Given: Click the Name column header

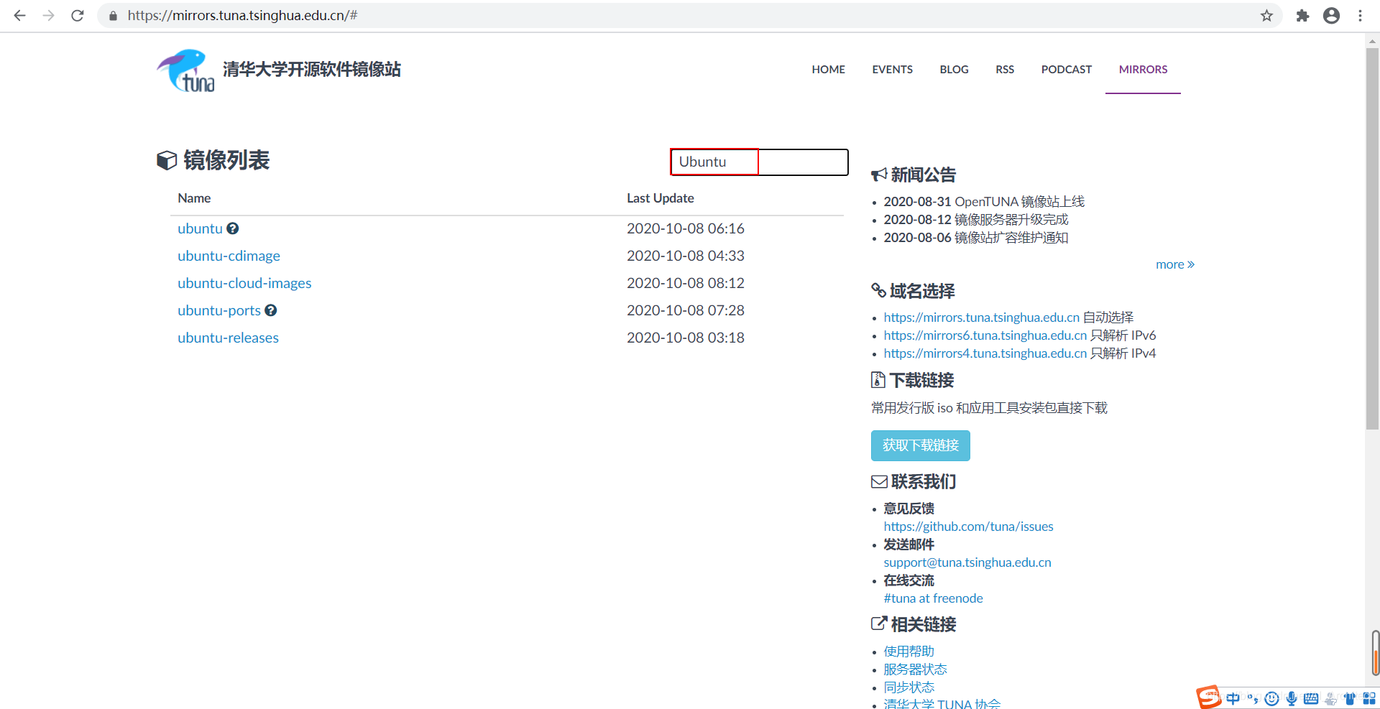Looking at the screenshot, I should pos(194,198).
